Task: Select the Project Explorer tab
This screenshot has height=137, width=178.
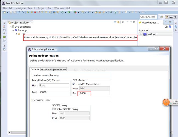Action: click(20, 22)
